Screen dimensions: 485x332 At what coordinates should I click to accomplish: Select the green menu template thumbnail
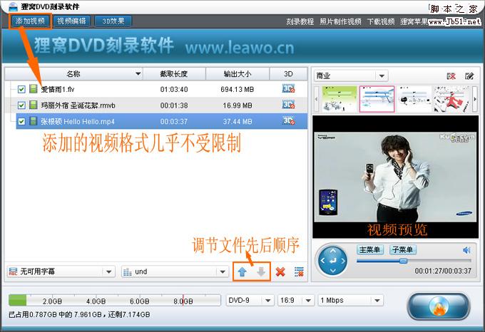coord(339,99)
